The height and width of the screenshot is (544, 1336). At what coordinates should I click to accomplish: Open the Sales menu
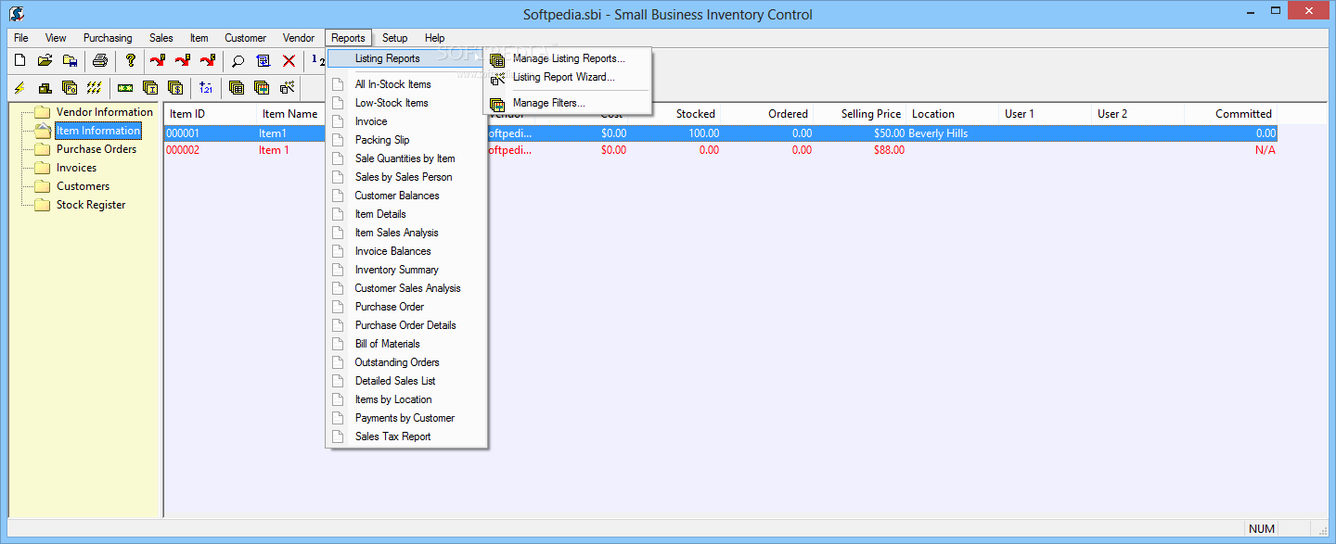[x=161, y=38]
